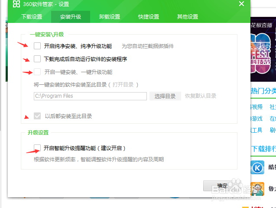Click the 打开目录 link
This screenshot has height=208, width=276.
(x=123, y=85)
